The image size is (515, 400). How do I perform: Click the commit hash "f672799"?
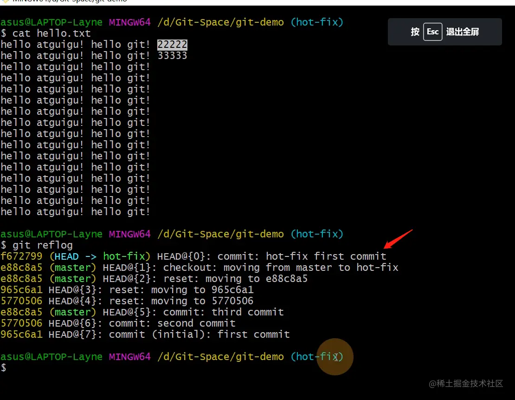(x=22, y=256)
